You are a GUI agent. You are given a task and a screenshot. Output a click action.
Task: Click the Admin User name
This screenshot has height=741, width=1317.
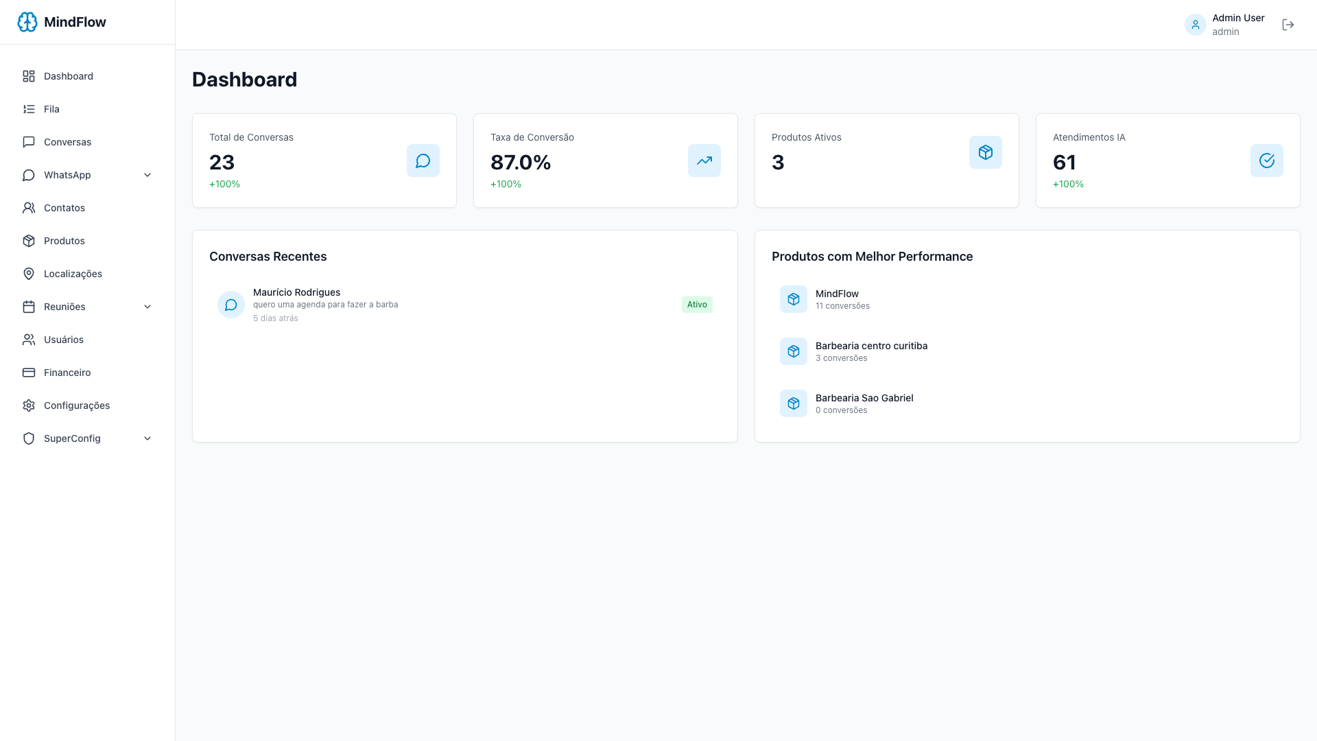tap(1238, 18)
